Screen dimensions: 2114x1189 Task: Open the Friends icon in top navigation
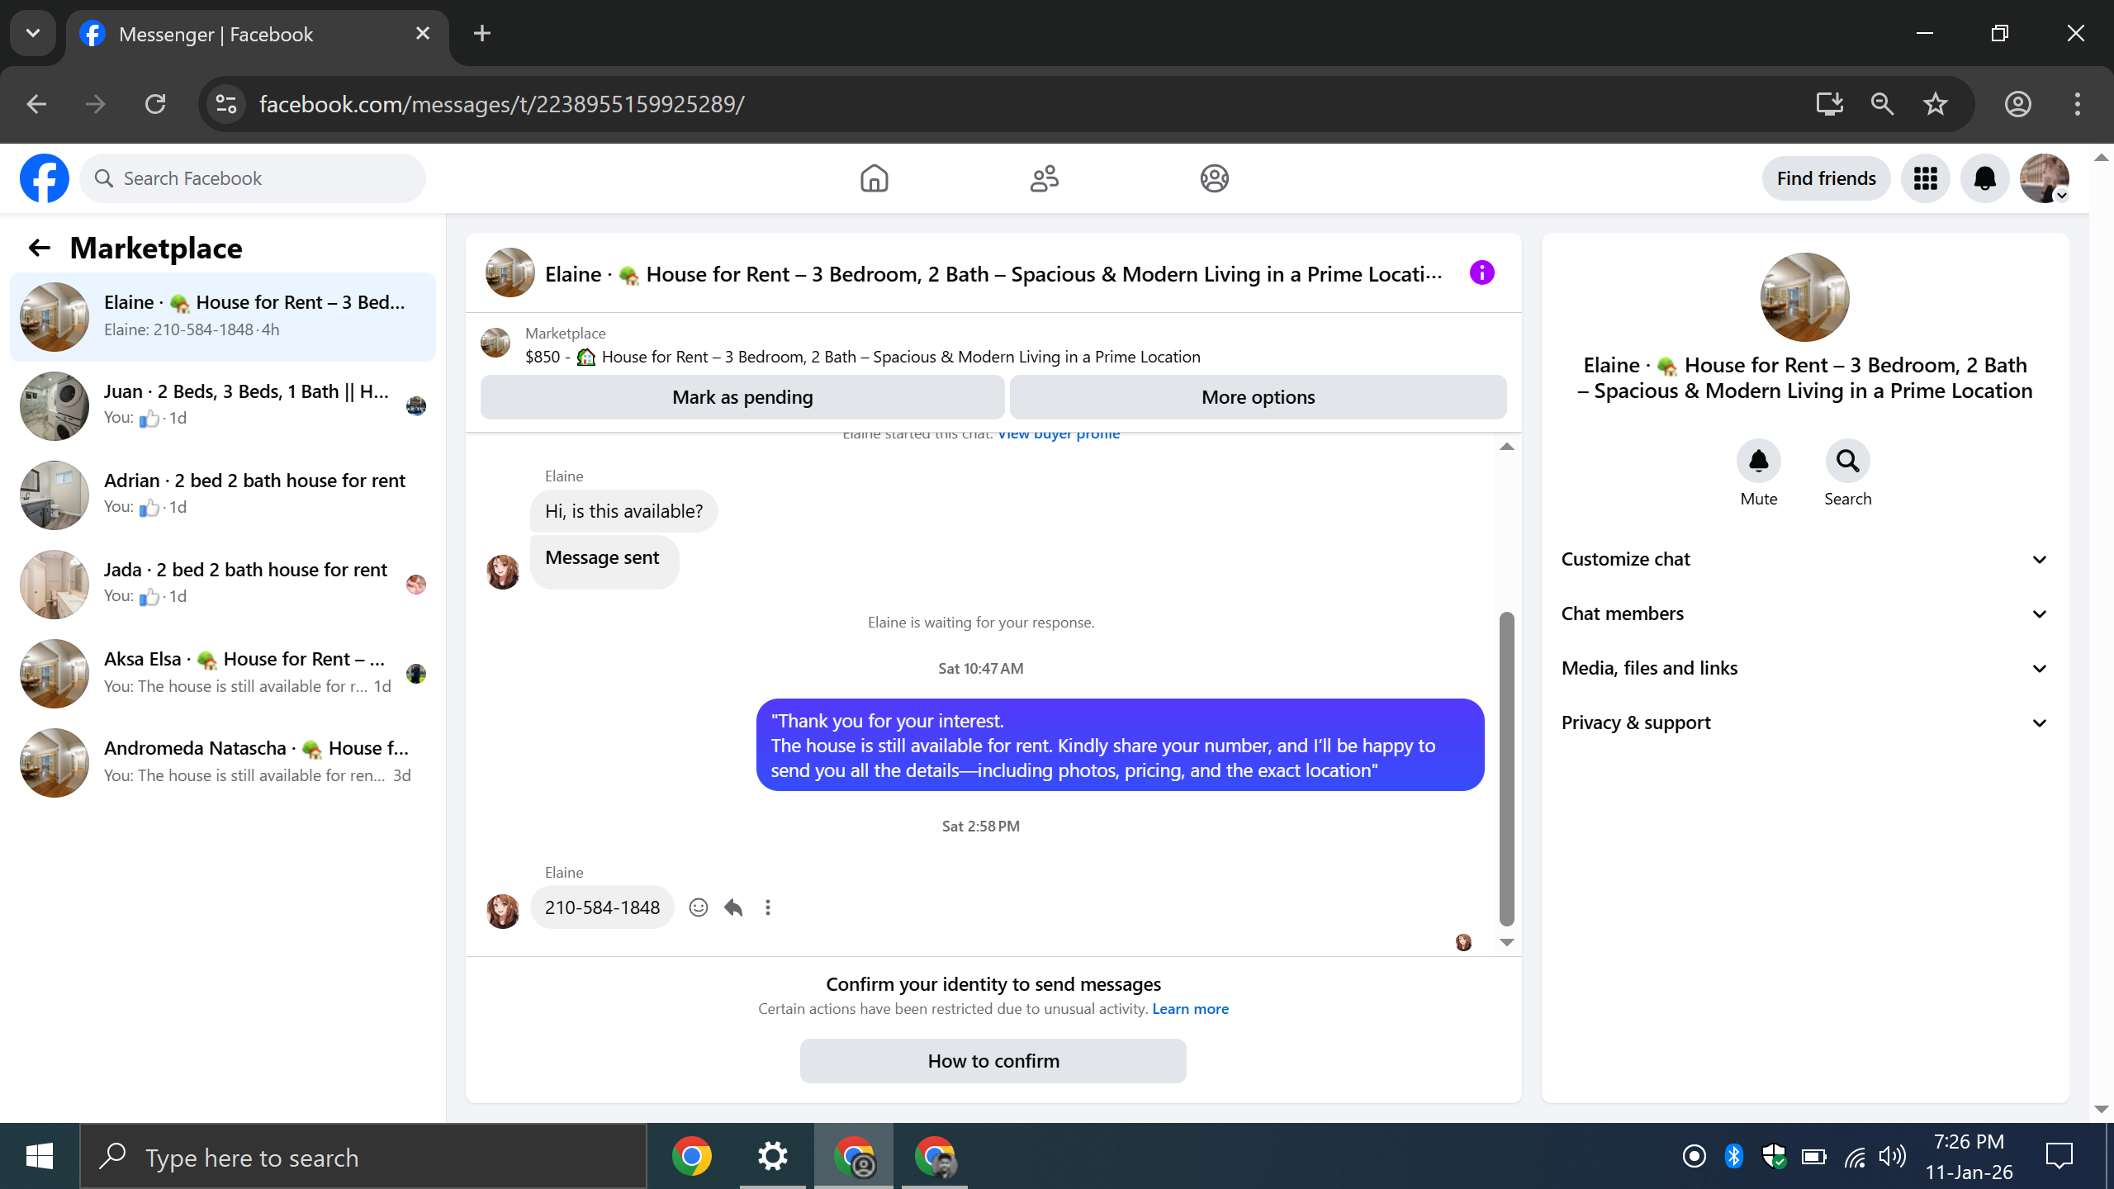point(1044,178)
